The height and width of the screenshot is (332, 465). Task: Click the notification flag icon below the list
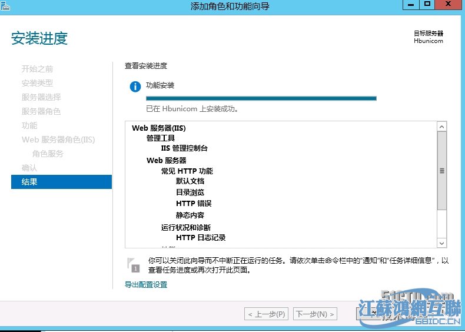click(133, 265)
